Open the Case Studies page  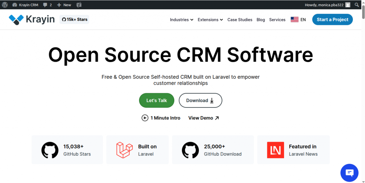(x=240, y=20)
